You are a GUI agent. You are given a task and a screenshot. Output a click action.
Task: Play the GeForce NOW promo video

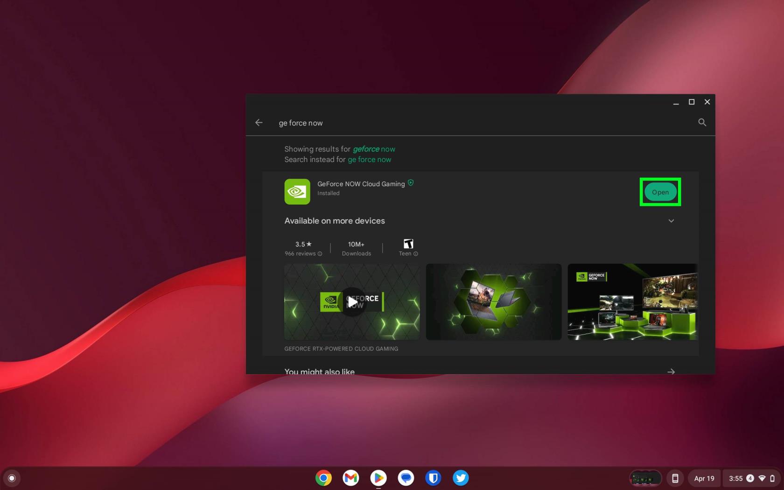pyautogui.click(x=352, y=302)
